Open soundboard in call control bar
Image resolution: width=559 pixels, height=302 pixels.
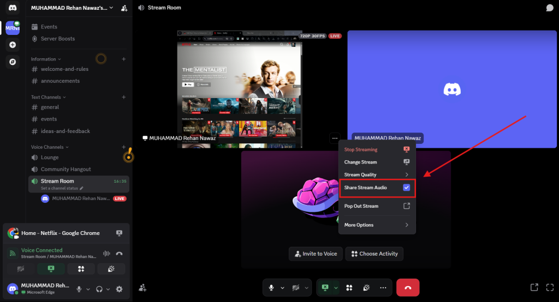366,288
